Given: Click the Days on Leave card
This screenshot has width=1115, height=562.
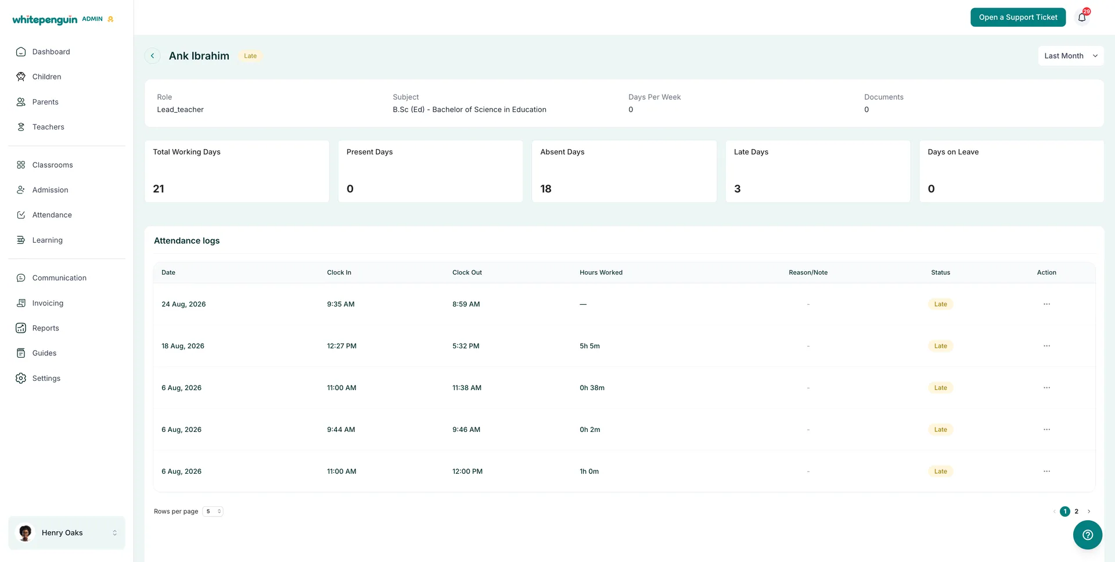Looking at the screenshot, I should [1012, 171].
